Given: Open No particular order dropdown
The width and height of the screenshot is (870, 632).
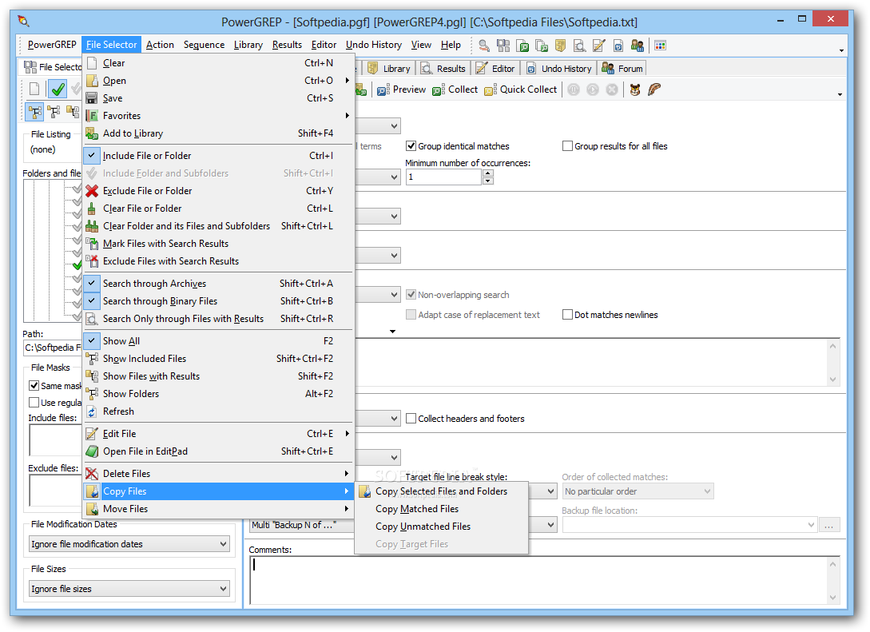Looking at the screenshot, I should tap(638, 491).
